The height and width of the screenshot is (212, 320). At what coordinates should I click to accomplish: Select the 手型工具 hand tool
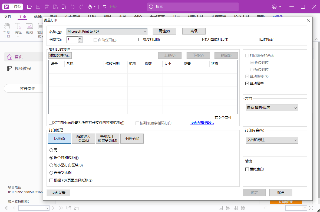[x=7, y=30]
